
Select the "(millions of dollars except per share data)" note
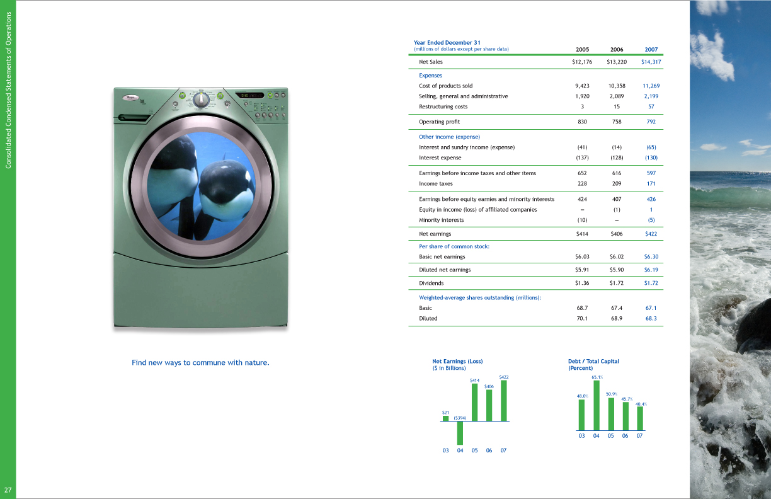(x=461, y=49)
